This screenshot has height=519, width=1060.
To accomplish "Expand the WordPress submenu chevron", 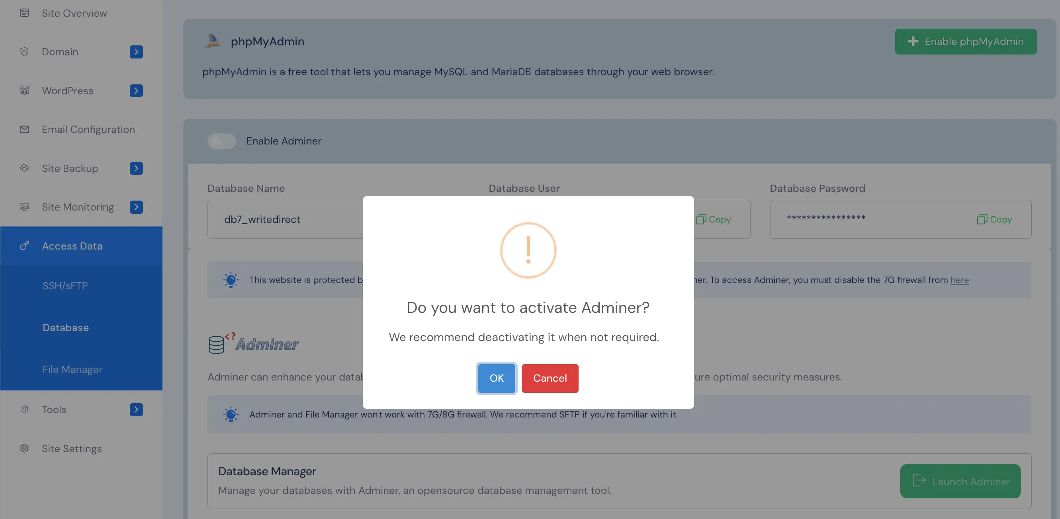I will click(136, 90).
